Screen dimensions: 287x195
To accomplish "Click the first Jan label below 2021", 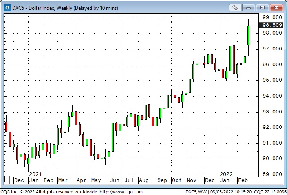I will [34, 180].
